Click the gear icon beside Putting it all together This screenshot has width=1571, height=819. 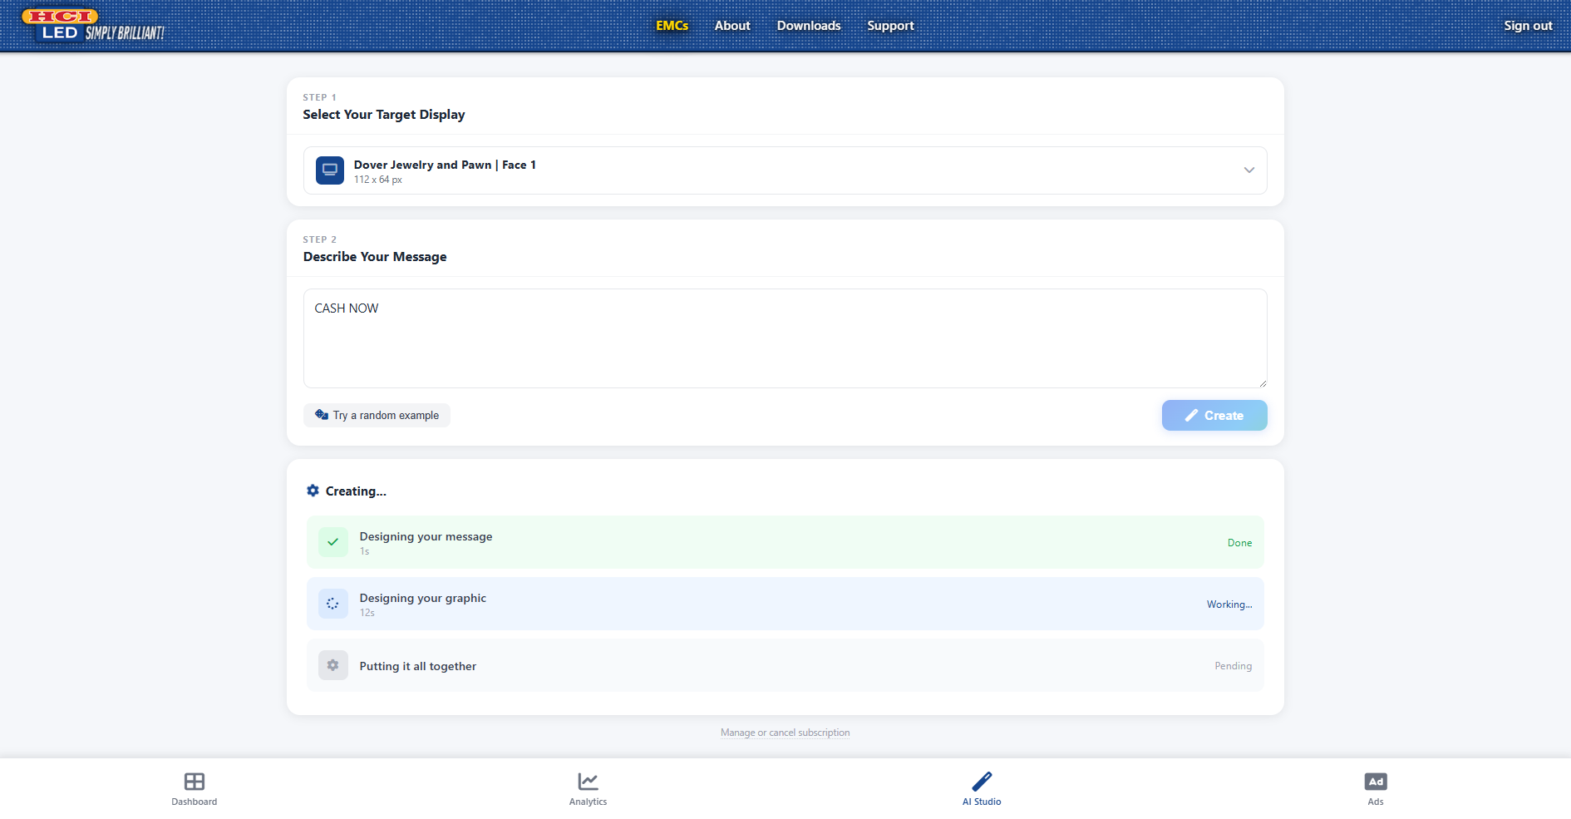pos(332,665)
